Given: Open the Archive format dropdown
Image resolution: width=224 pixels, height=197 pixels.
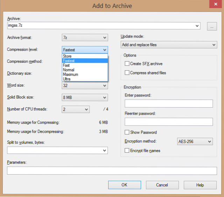Looking at the screenshot, I should [85, 38].
